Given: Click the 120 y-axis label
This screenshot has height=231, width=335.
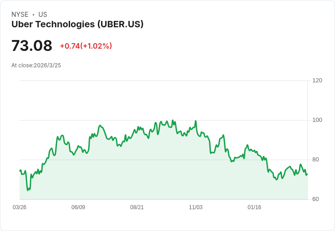Looking at the screenshot, I should (x=317, y=80).
